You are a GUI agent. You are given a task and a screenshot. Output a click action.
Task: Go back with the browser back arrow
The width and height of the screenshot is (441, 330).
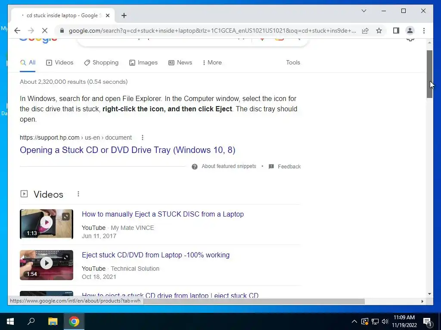[17, 31]
